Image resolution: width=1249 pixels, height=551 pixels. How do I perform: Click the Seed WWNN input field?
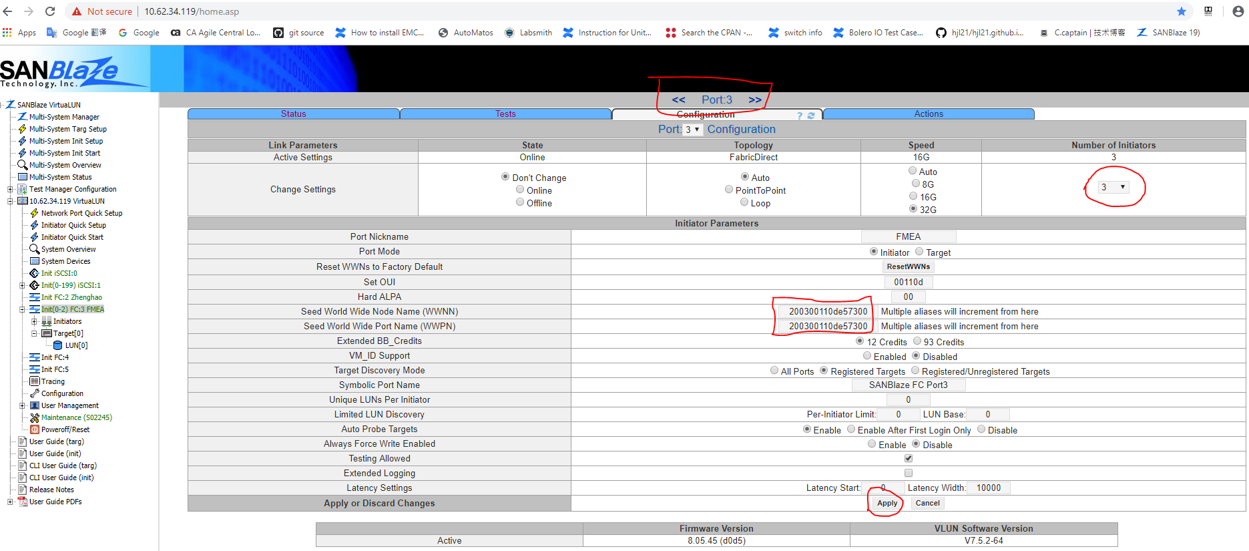[x=827, y=311]
